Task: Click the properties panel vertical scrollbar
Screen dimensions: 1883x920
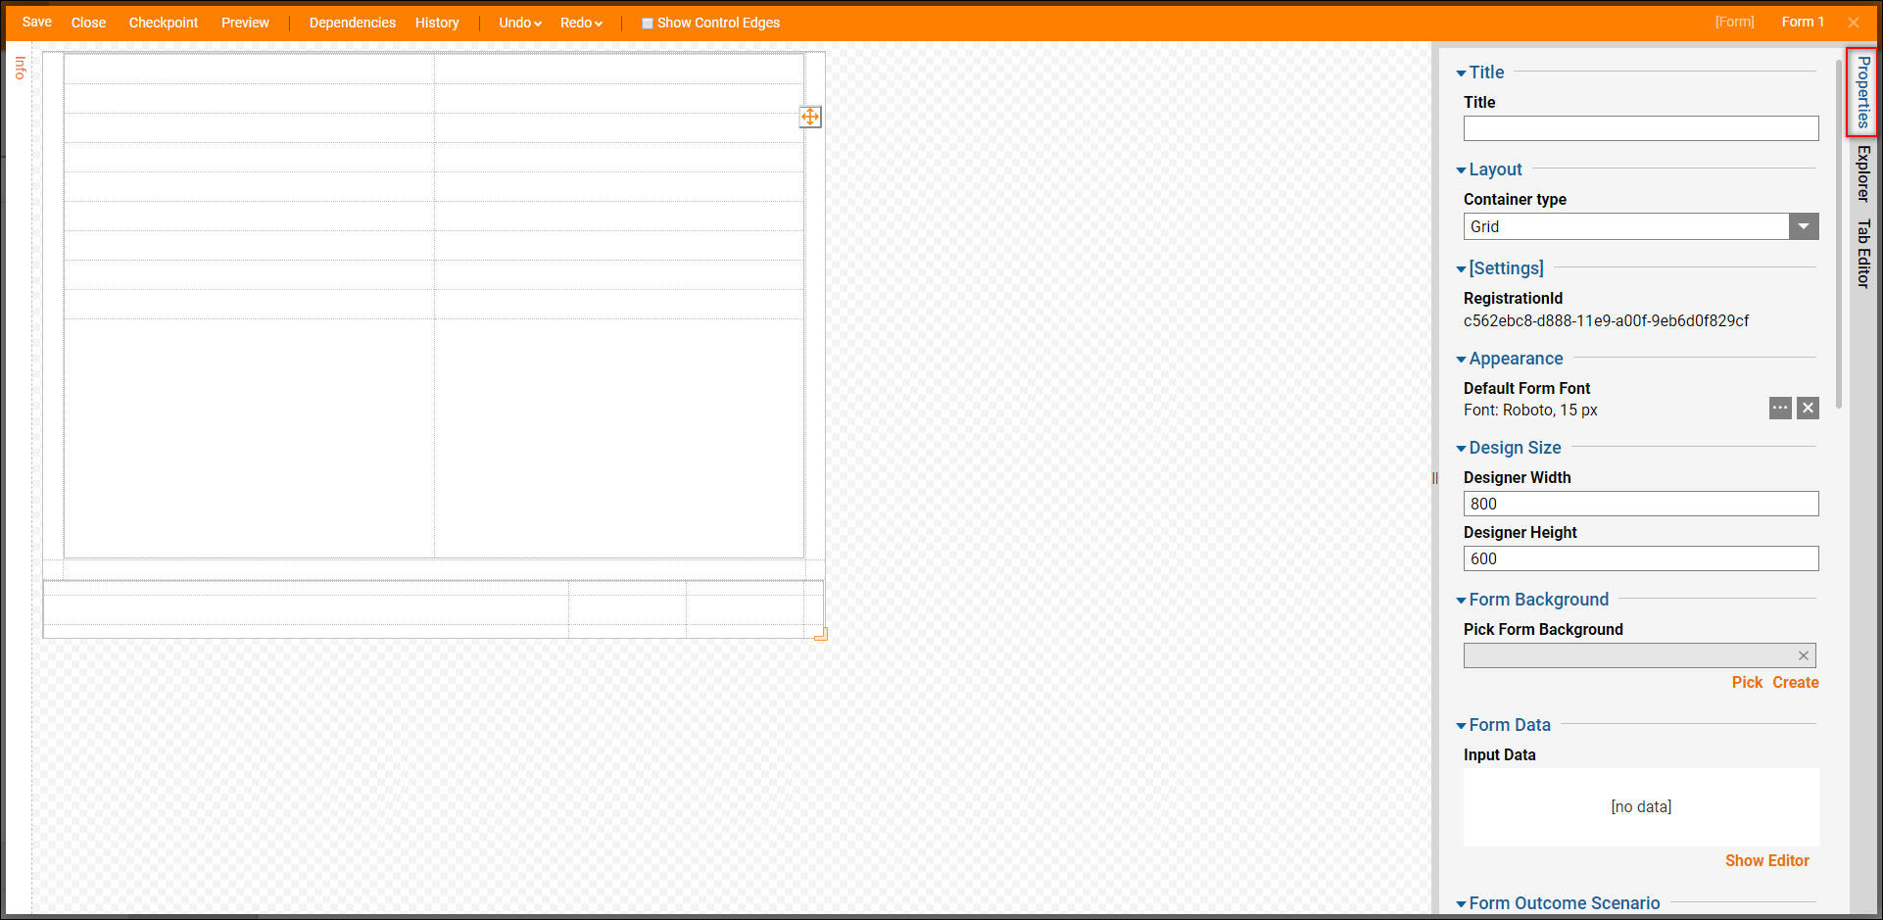Action: (x=1839, y=233)
